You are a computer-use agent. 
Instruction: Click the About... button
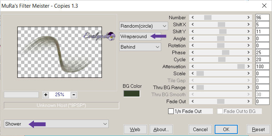pos(161,129)
